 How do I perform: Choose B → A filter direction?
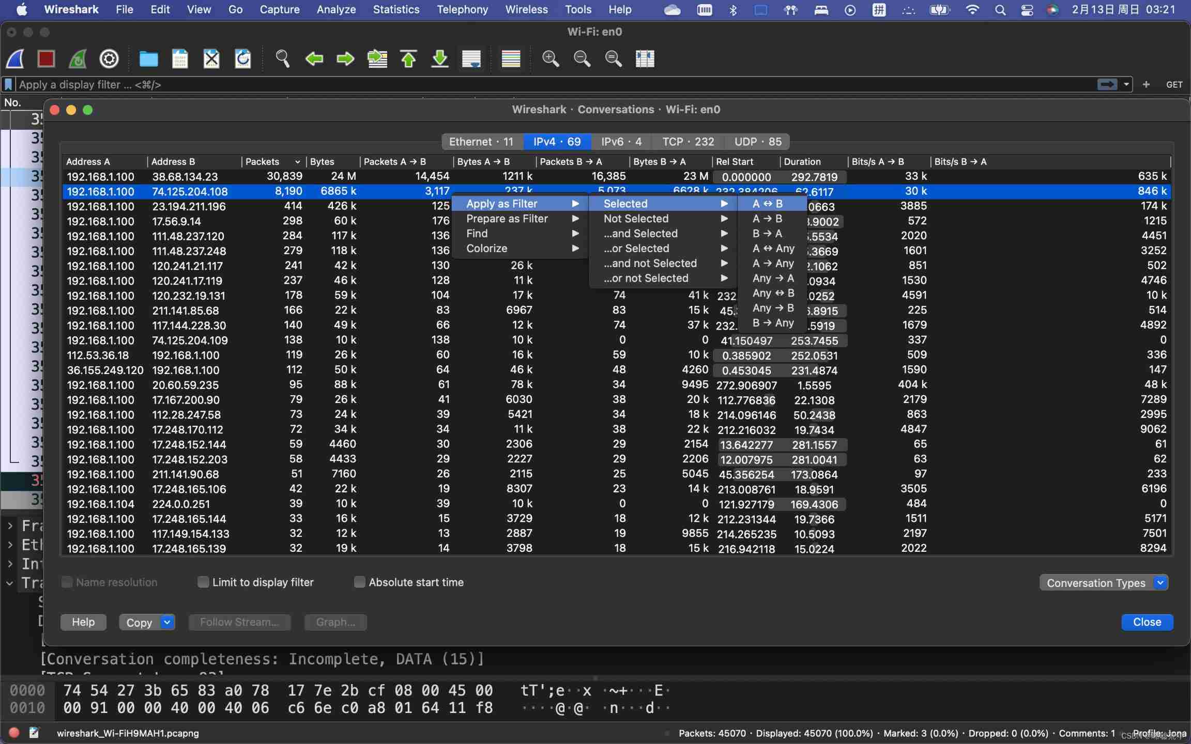772,234
